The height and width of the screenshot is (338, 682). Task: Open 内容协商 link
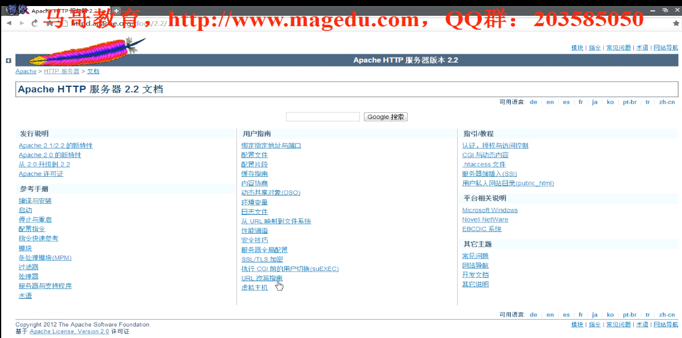(255, 183)
